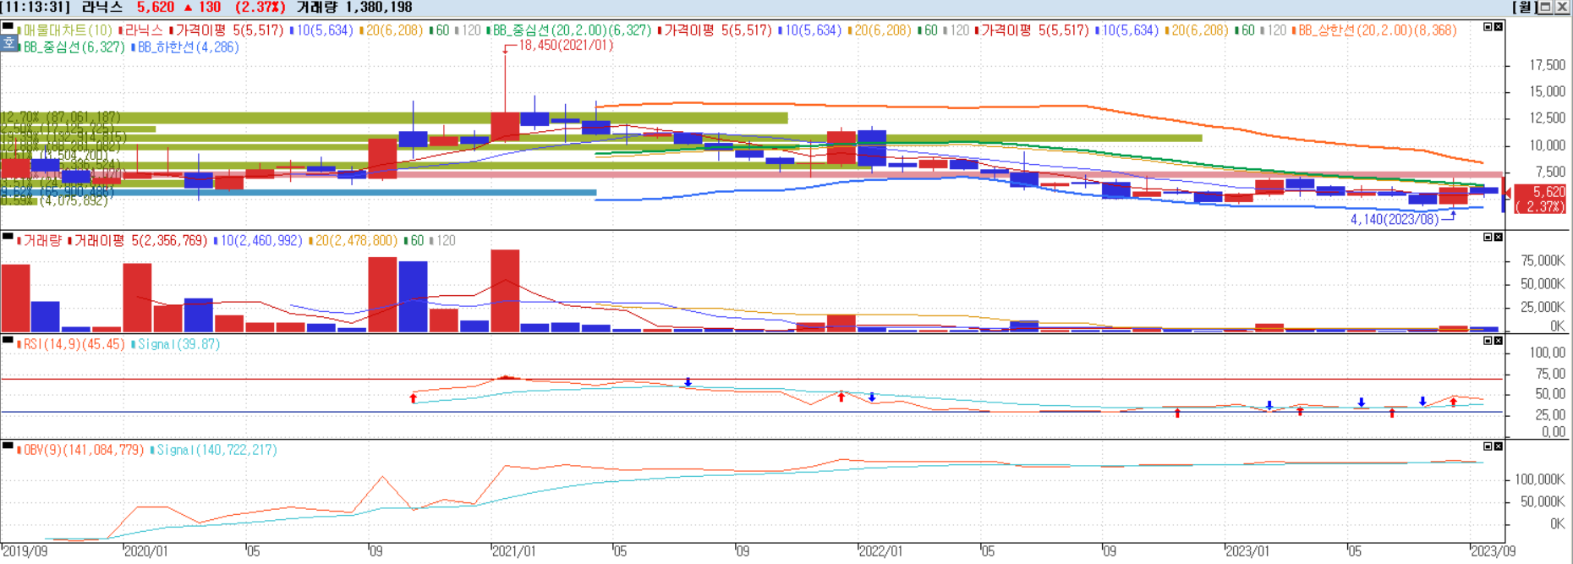
Task: Select volume average 10(2,460,992) legend
Action: click(258, 241)
